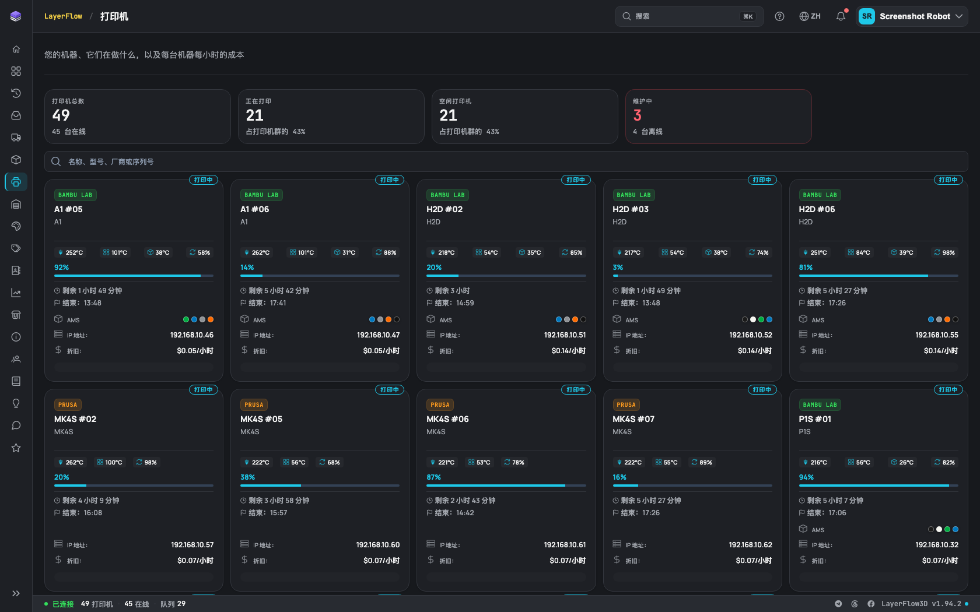Select the 空闲打印机 21 summary card
Screen dimensions: 980x612
point(524,117)
